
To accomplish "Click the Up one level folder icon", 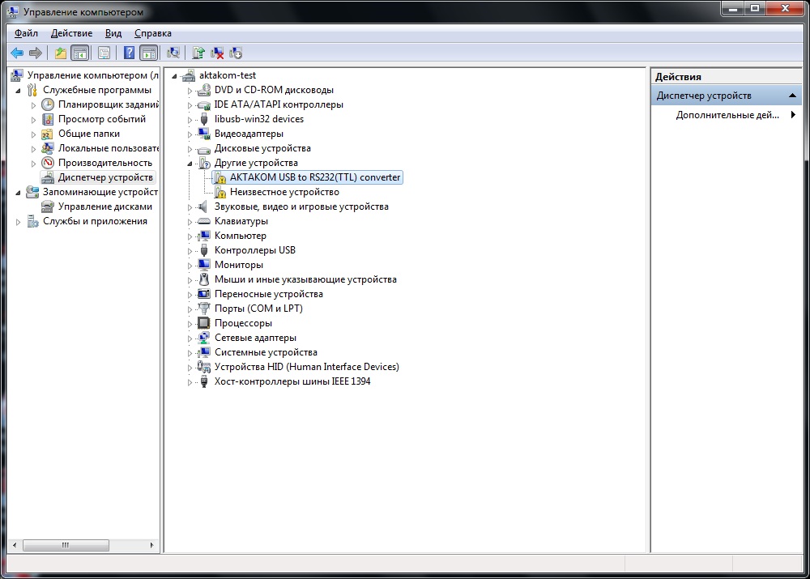I will click(x=61, y=53).
